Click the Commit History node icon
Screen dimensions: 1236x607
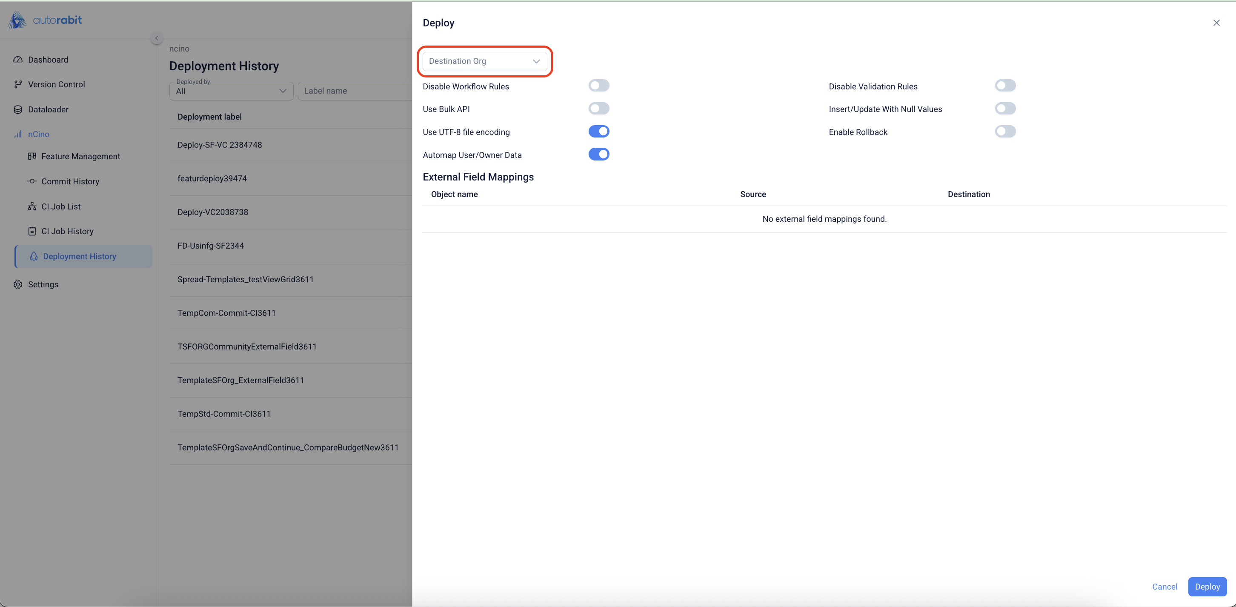[32, 181]
